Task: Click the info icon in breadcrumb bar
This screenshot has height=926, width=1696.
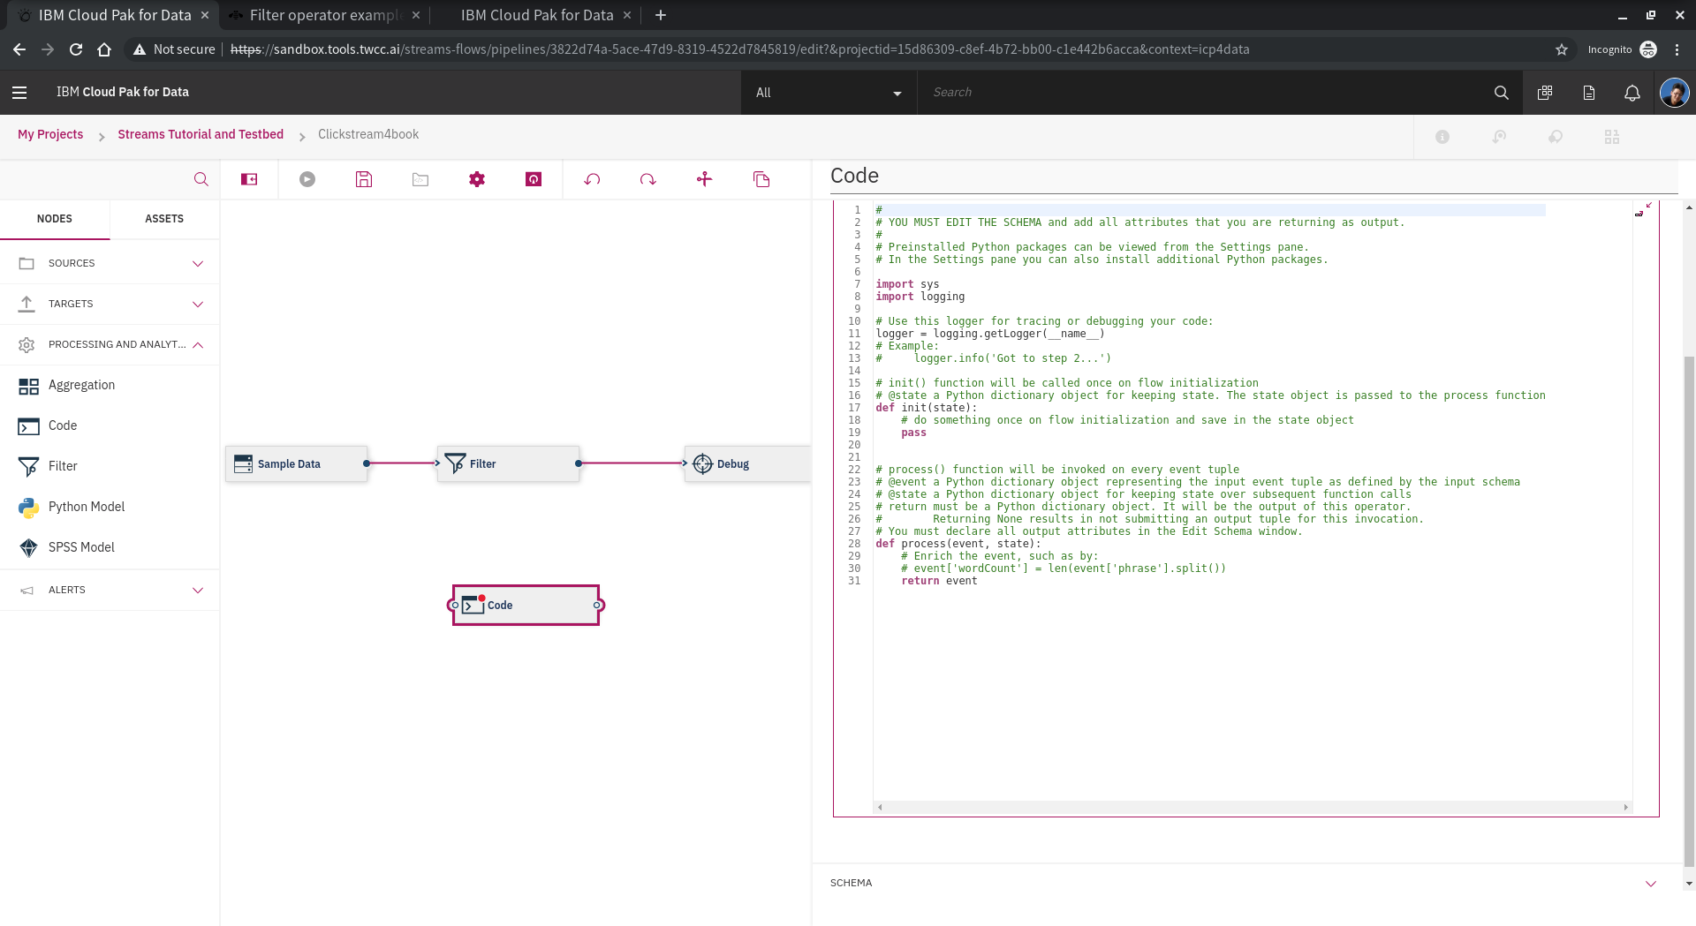Action: (x=1442, y=137)
